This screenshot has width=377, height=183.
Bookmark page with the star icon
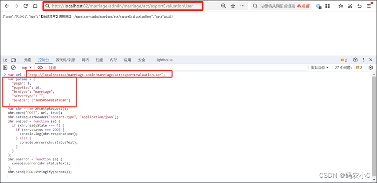[233, 6]
